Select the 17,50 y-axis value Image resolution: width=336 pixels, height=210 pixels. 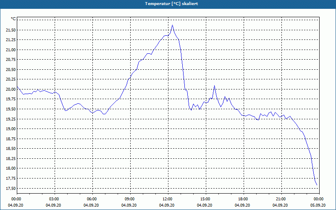pyautogui.click(x=11, y=188)
